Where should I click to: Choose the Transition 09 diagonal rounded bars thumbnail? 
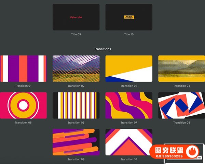point(76,142)
